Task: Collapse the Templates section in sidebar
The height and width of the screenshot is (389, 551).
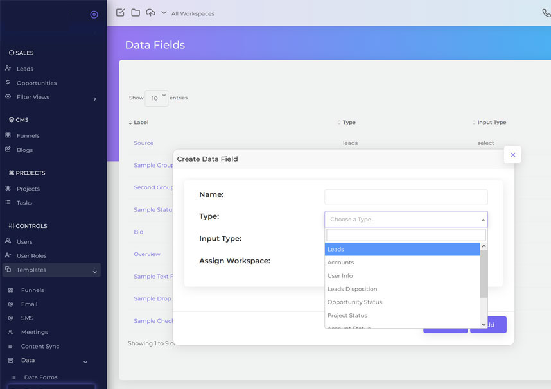Action: point(94,272)
